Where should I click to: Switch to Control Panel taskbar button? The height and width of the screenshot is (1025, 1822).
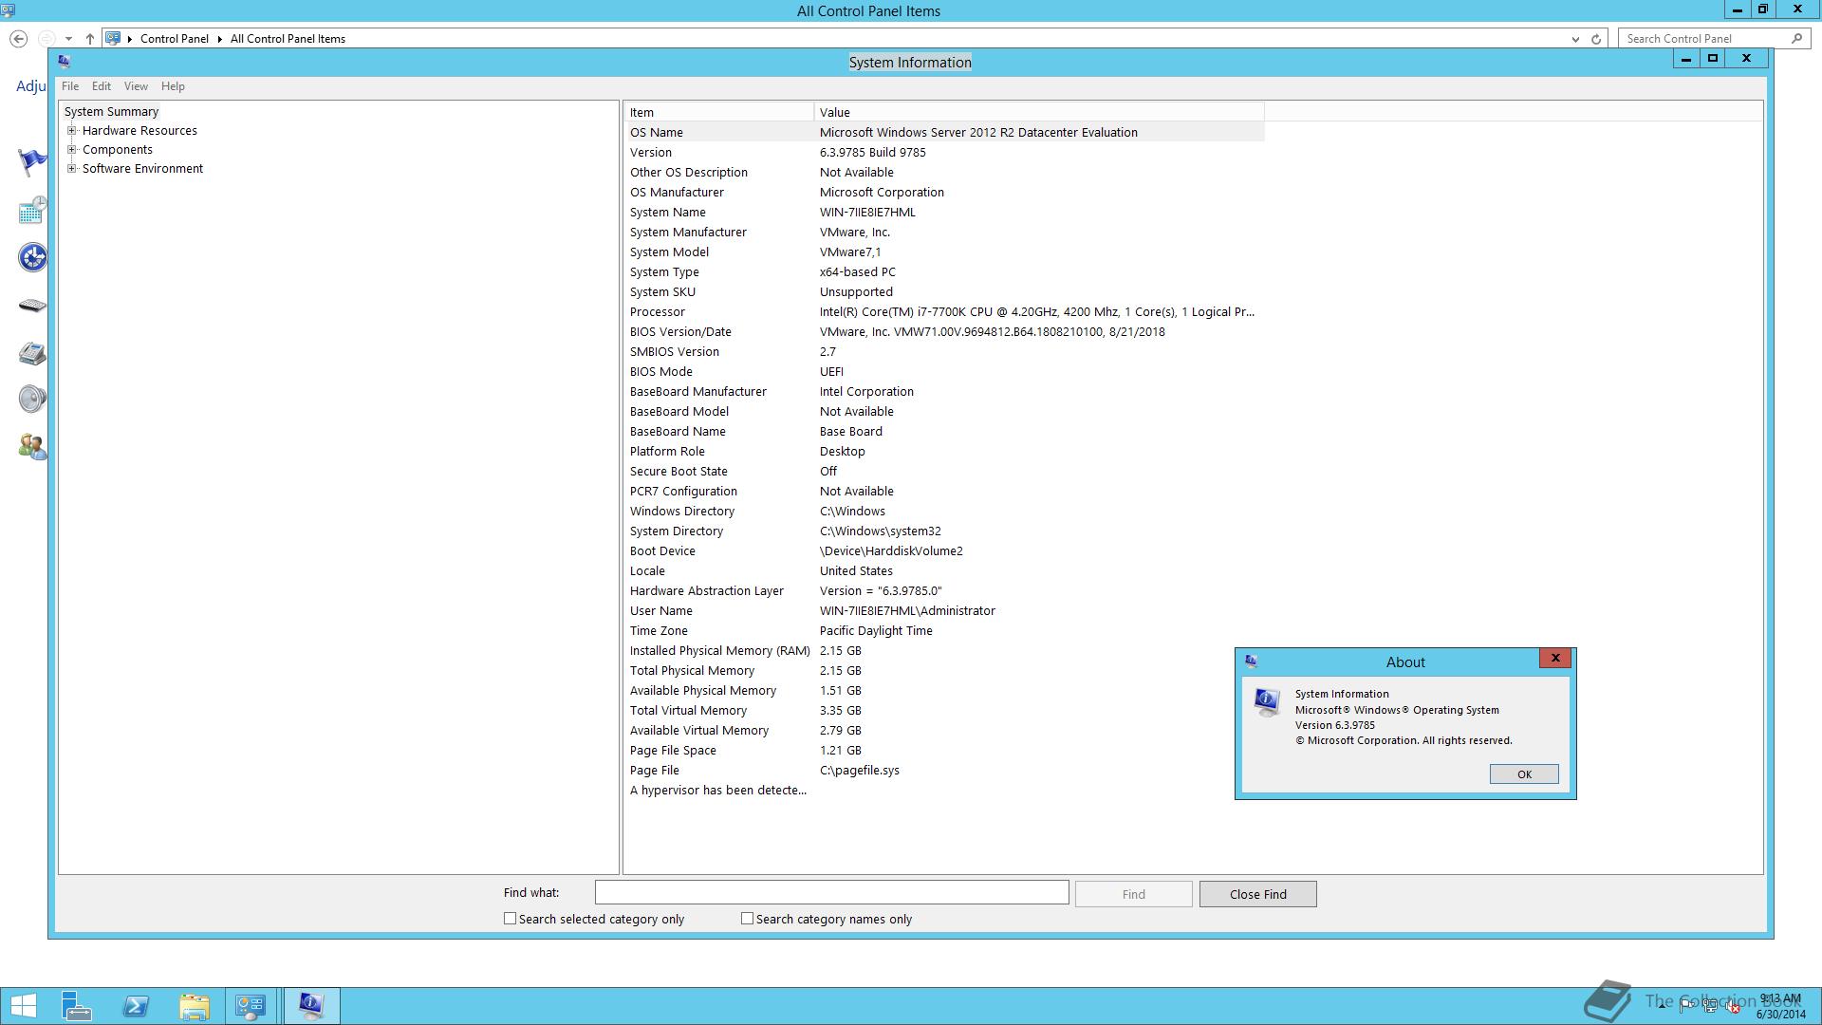(x=251, y=1005)
